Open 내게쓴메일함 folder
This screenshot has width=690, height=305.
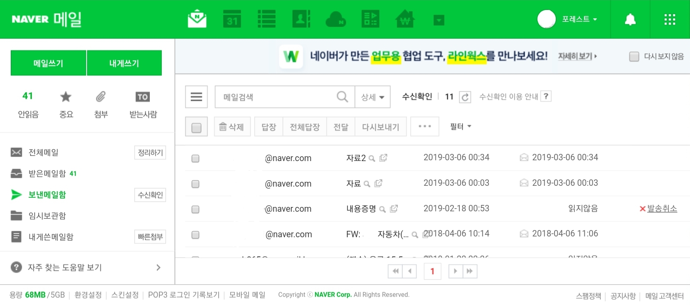(x=51, y=237)
